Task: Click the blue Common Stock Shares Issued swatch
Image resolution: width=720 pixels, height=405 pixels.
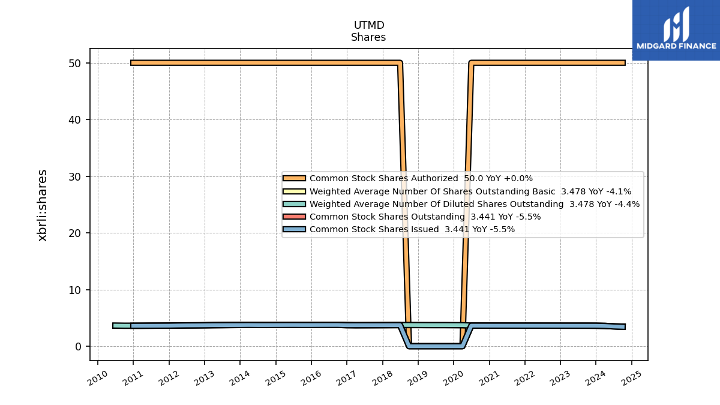Action: pos(294,229)
